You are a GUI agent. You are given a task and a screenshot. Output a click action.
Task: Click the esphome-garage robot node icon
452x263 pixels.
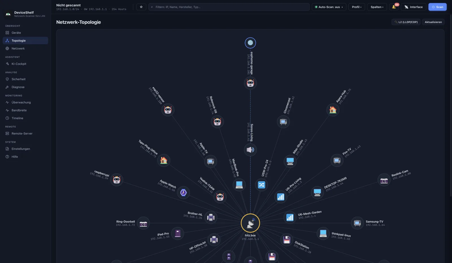(x=250, y=83)
